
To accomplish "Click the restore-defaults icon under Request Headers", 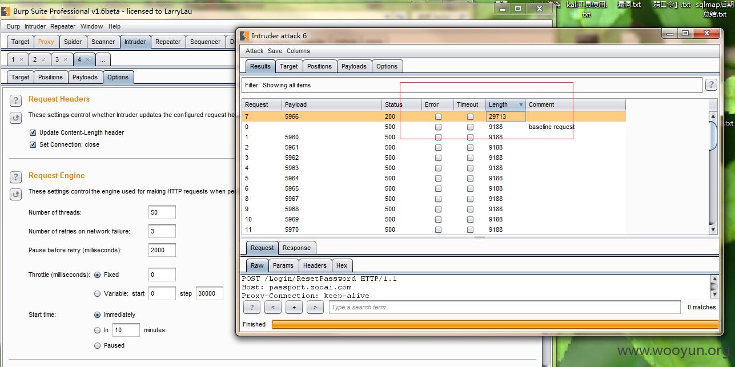I will coord(15,118).
